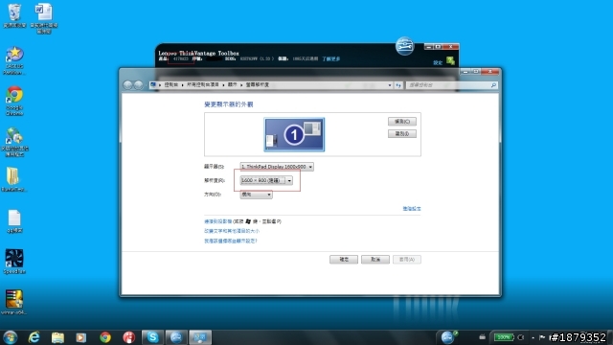Open the Google Chrome desktop shortcut

14,101
